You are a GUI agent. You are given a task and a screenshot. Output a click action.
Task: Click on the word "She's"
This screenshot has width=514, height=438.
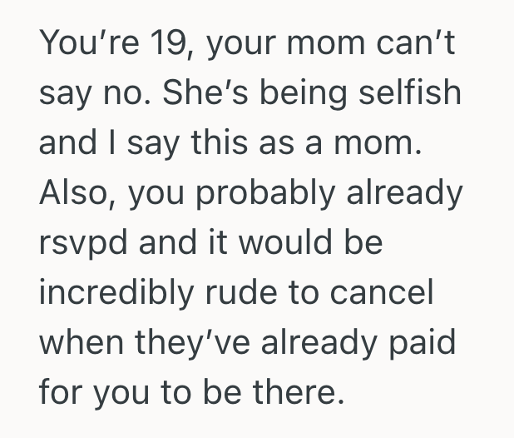[211, 92]
